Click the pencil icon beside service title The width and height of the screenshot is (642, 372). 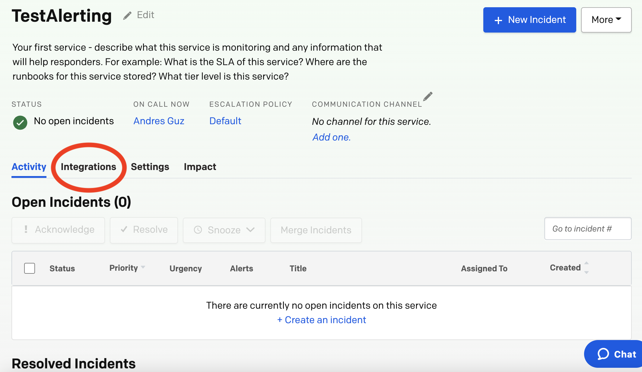pos(127,15)
